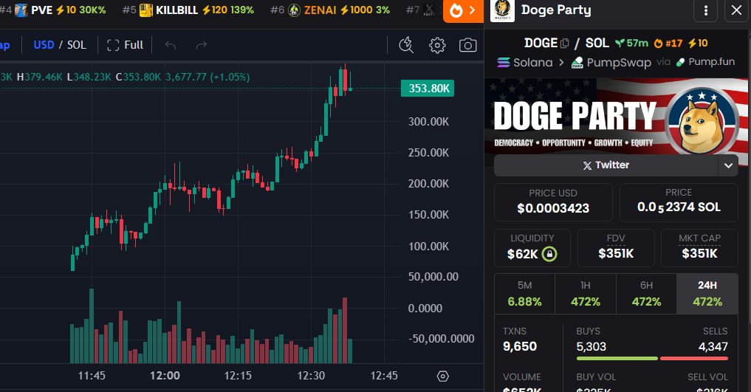Open chart time axis settings icon

coord(443,376)
